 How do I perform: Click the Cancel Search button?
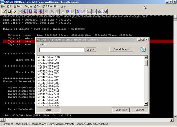click(121, 50)
